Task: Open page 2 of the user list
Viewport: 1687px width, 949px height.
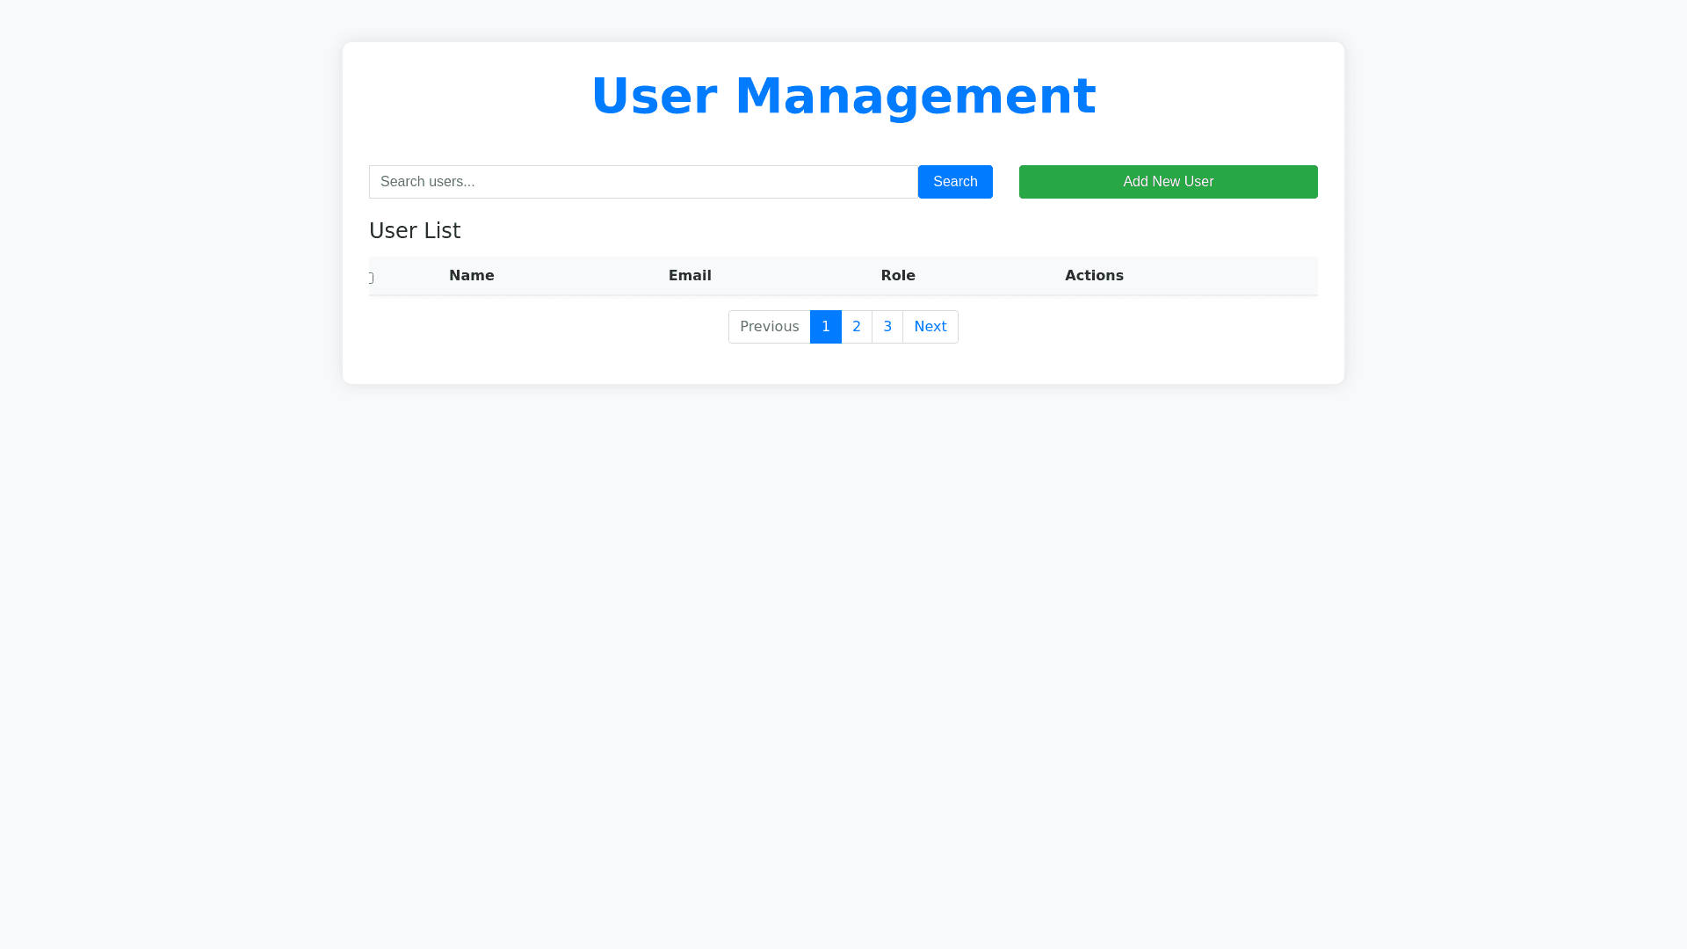Action: [857, 326]
